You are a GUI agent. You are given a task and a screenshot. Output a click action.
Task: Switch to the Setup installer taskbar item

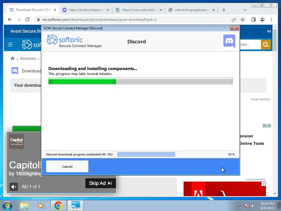[x=75, y=206]
